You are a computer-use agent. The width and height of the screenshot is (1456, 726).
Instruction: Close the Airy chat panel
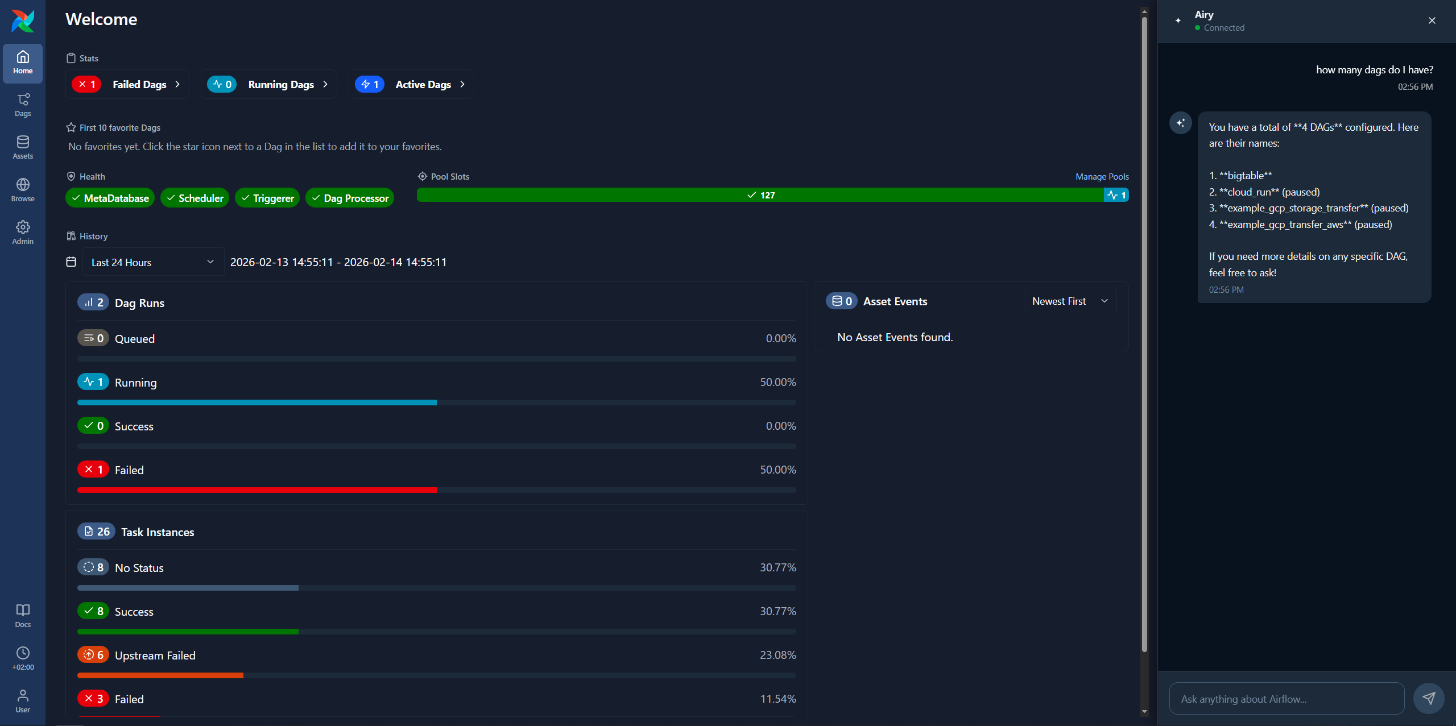[1432, 20]
